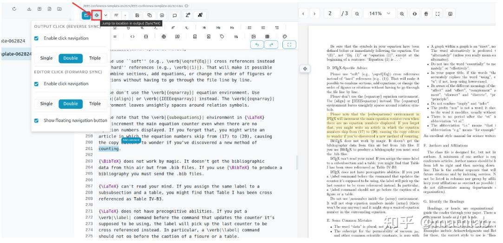This screenshot has width=503, height=243.
Task: Toggle PDF viewer fullscreen
Action: click(437, 13)
